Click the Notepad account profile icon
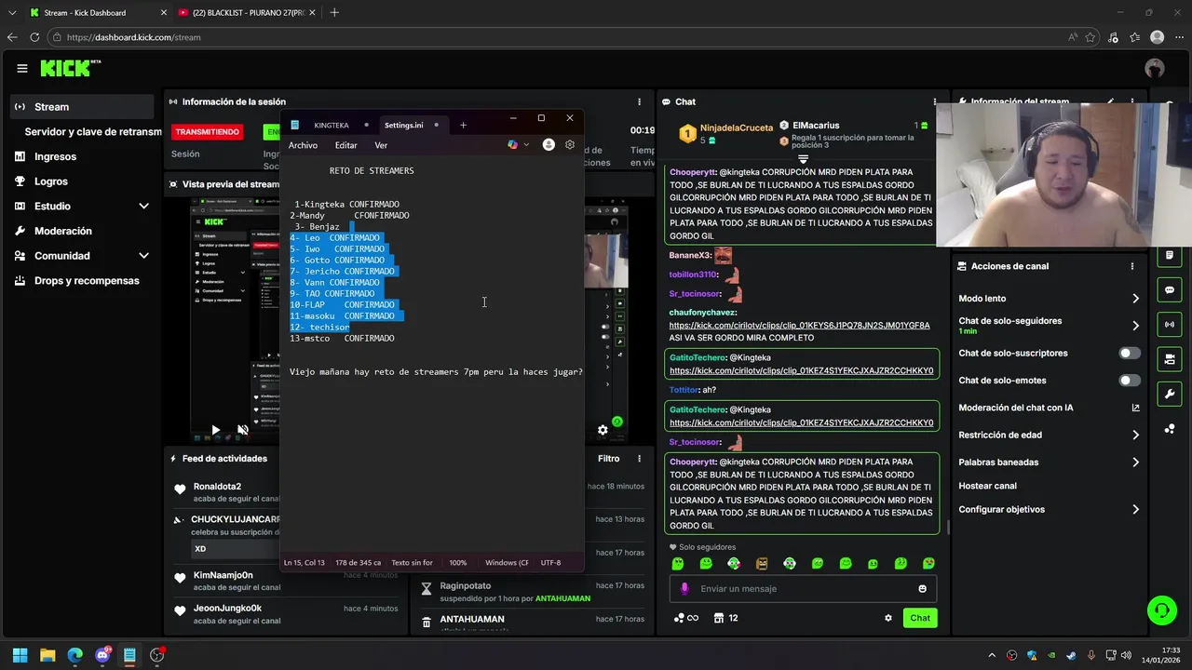Image resolution: width=1192 pixels, height=670 pixels. [x=549, y=145]
